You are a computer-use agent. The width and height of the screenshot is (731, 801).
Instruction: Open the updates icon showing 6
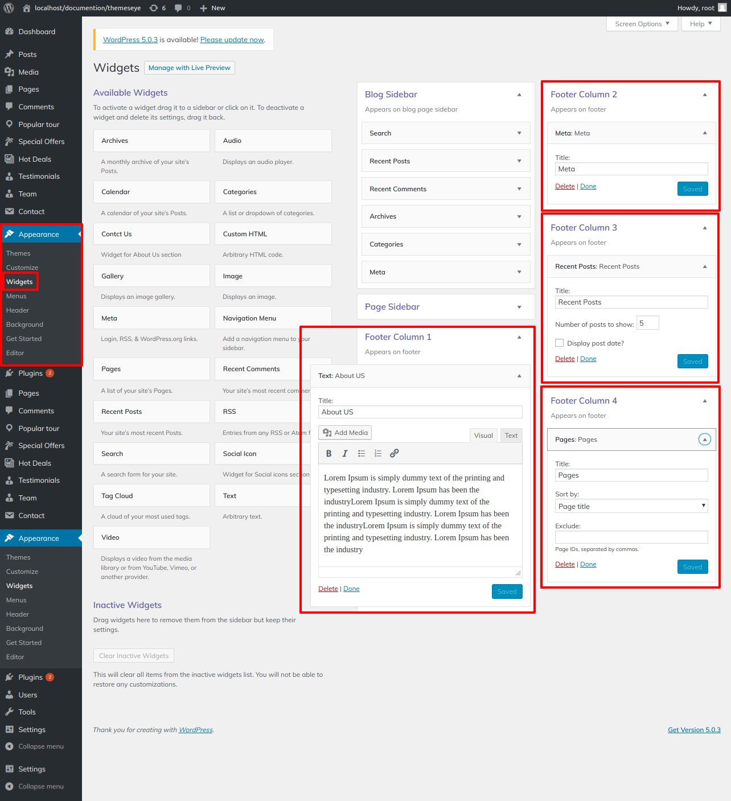[x=154, y=8]
